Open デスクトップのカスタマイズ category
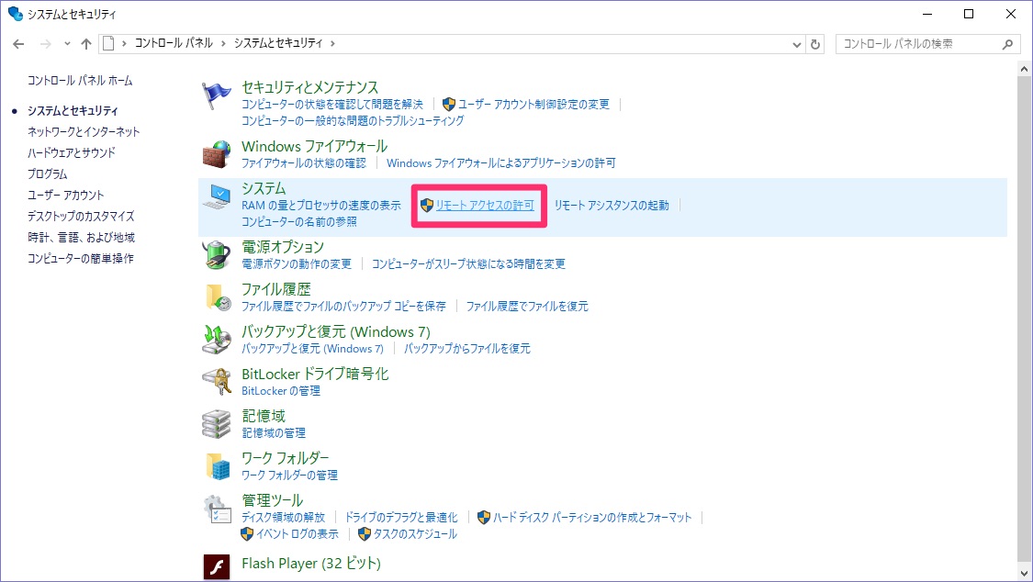Screen dimensions: 1033x582 coord(81,216)
